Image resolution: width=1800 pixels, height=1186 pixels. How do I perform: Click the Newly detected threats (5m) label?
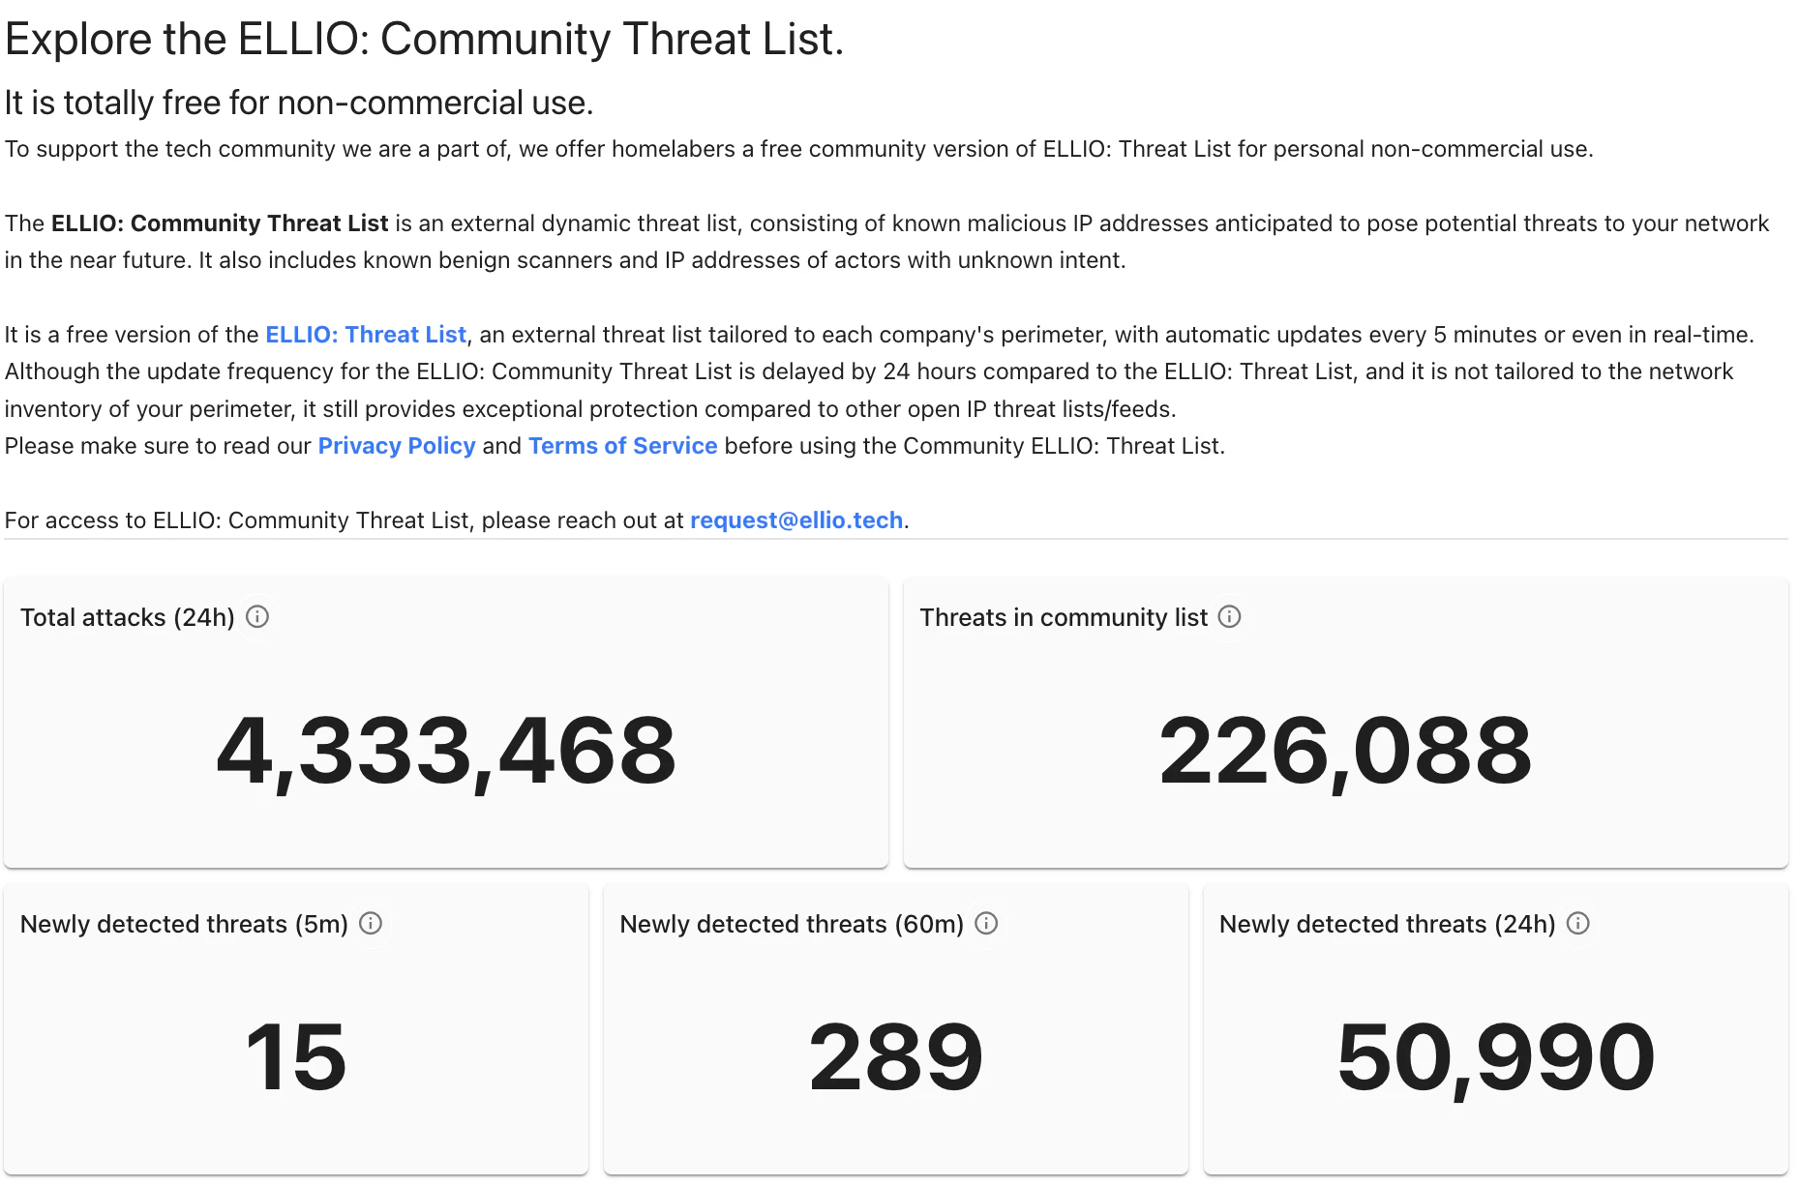click(184, 924)
